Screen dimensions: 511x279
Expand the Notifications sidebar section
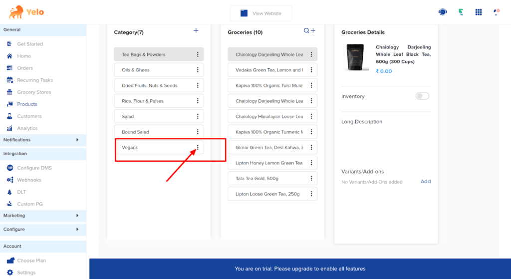[43, 140]
